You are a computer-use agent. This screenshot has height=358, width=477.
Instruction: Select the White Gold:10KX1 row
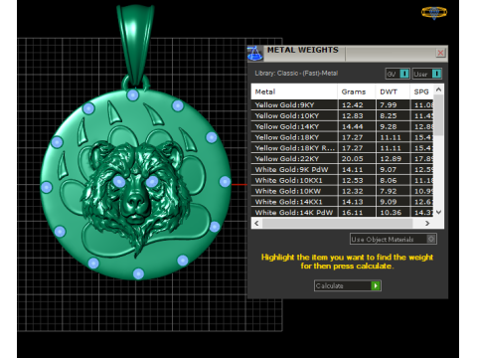pos(342,180)
